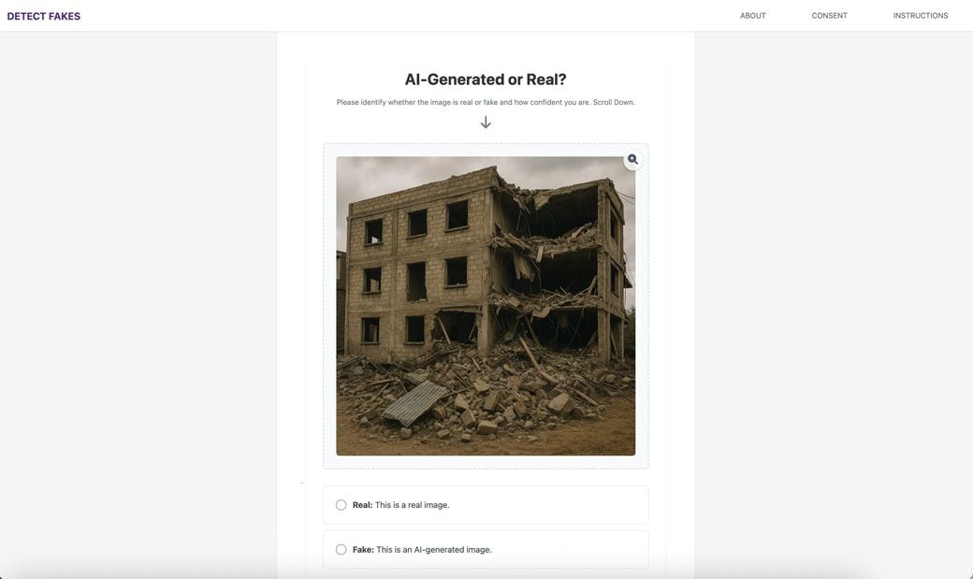Click the 'AI-Generated or Real?' heading
Screen dimensions: 973x579
[486, 80]
